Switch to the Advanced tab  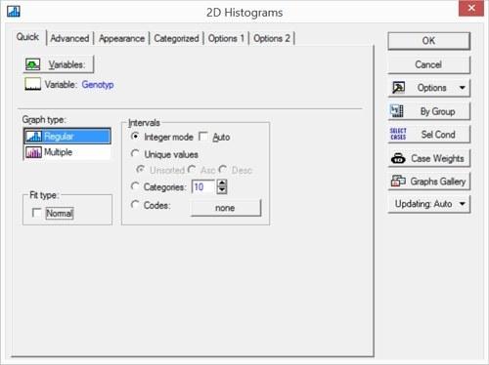(69, 38)
